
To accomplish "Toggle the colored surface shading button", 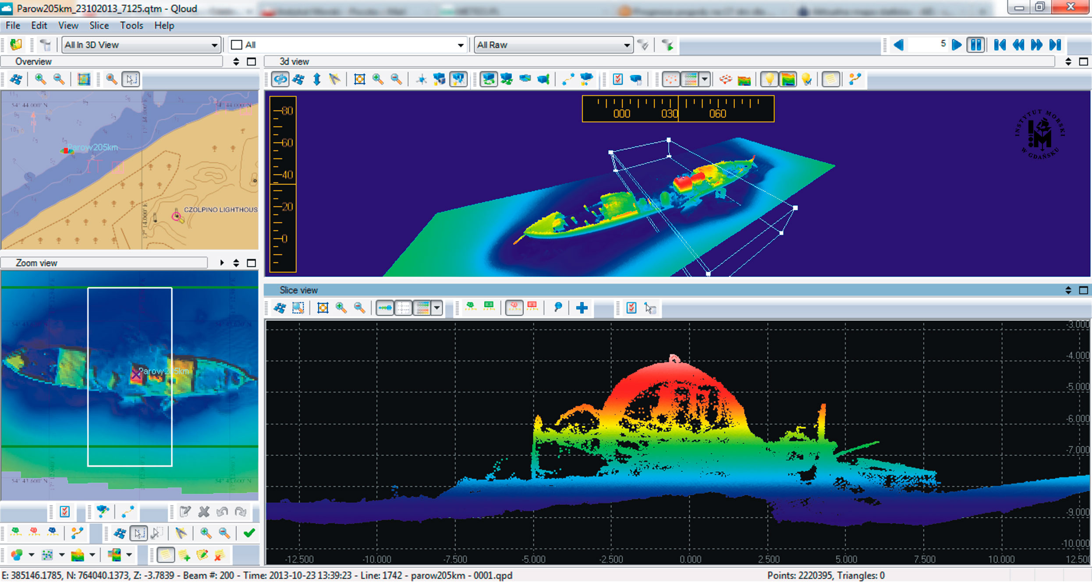I will click(x=788, y=79).
